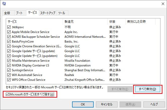Click manufacturer cell Baidu, Inc.
This screenshot has height=110, width=167.
coord(71,42)
